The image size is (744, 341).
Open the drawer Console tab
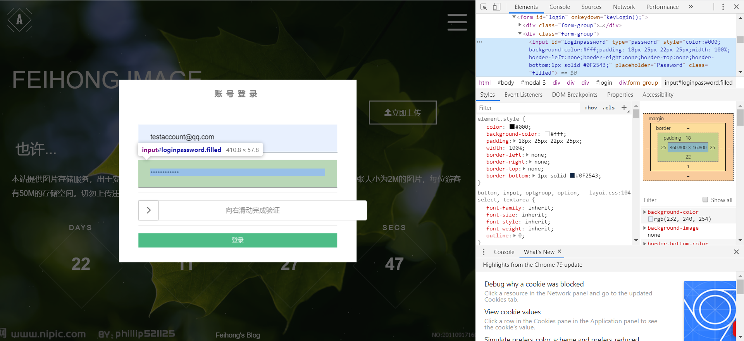pos(504,252)
